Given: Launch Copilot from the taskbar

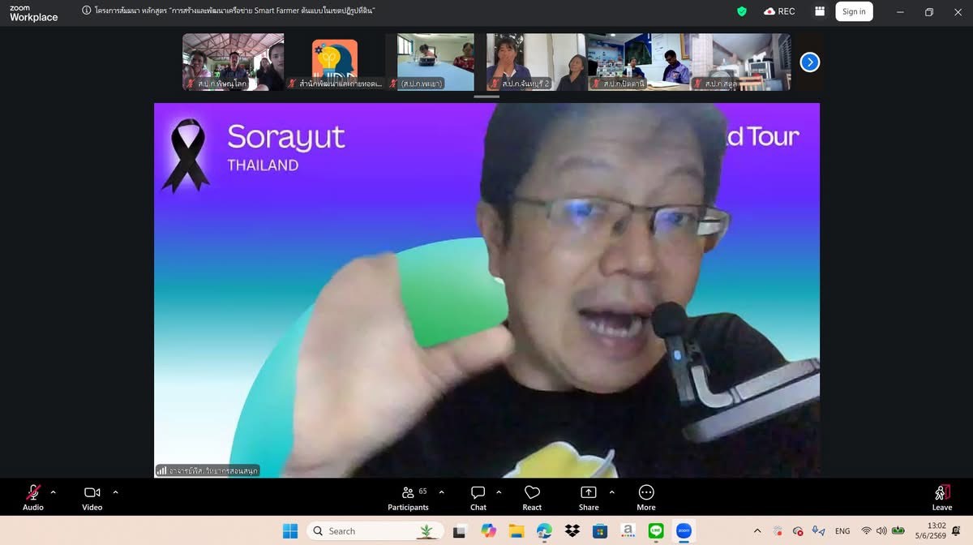Looking at the screenshot, I should (x=488, y=531).
